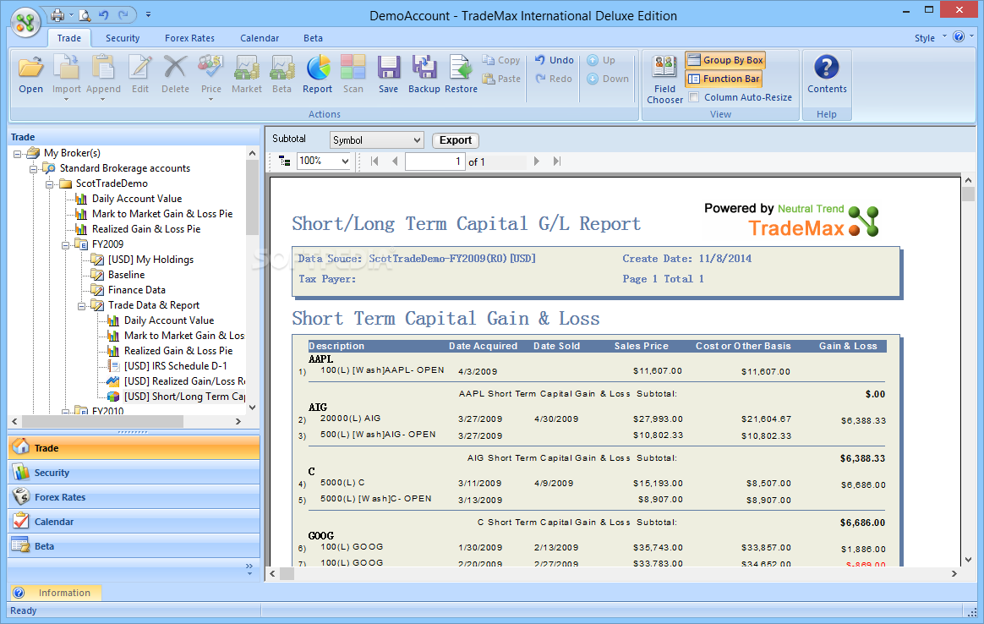This screenshot has width=984, height=624.
Task: Collapse Trade Data & Report node
Action: coord(82,306)
